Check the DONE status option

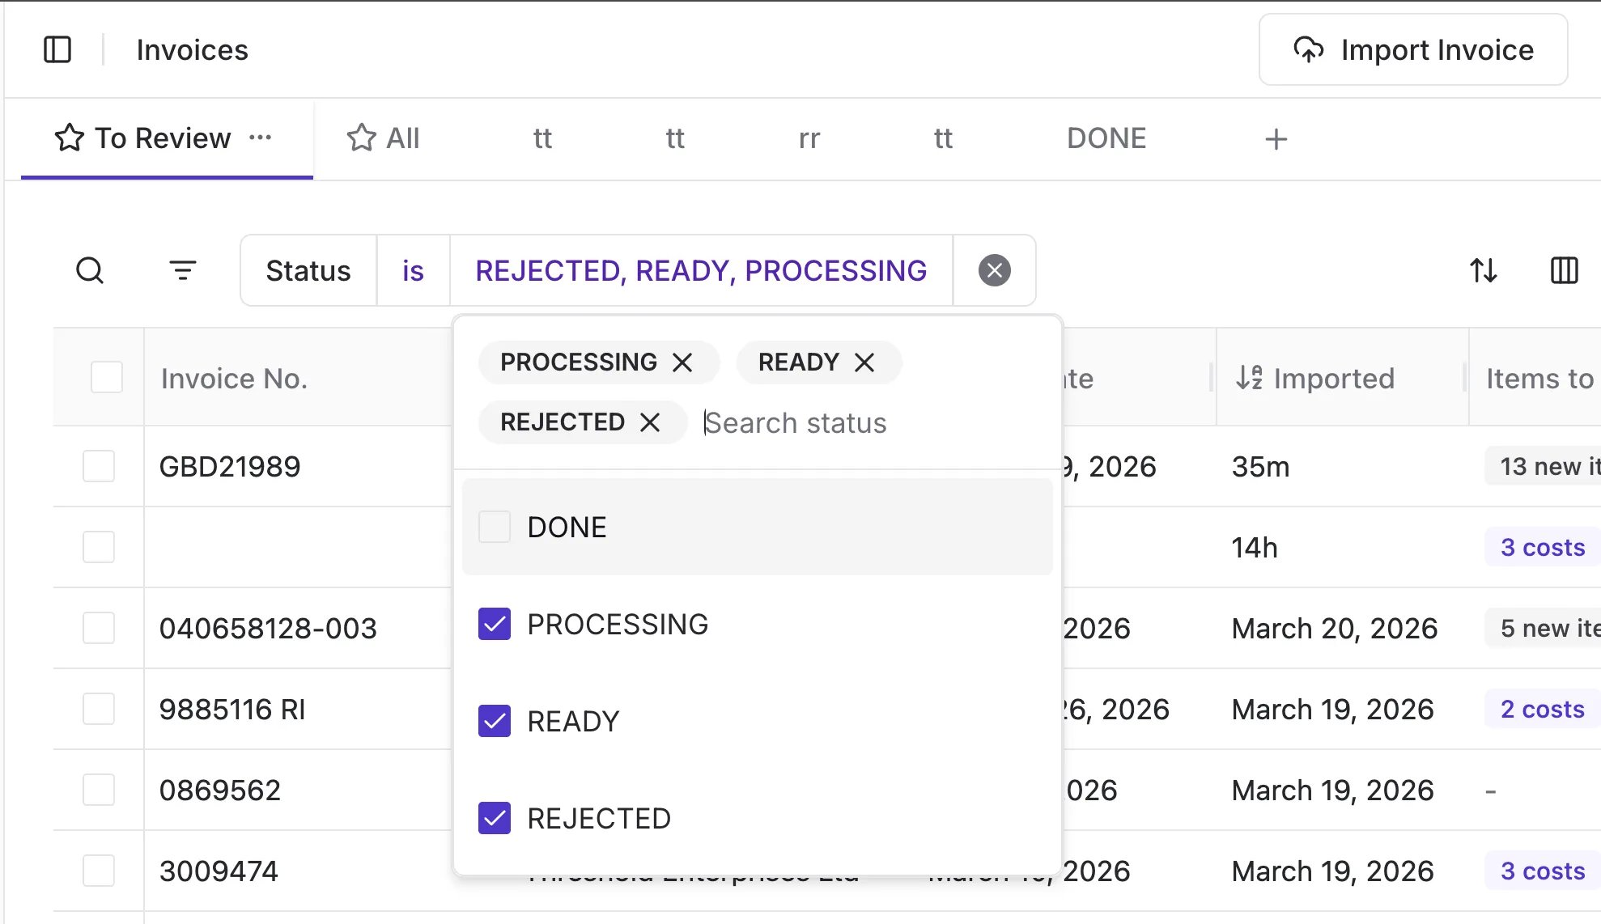[x=495, y=527]
